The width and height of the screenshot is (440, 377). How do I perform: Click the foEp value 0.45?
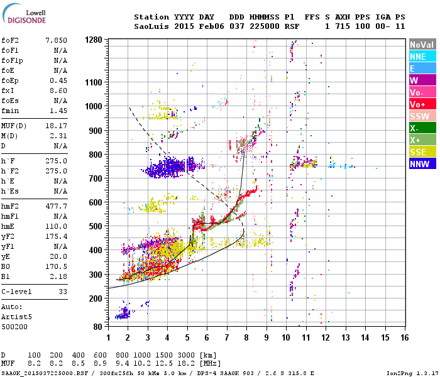tap(58, 80)
